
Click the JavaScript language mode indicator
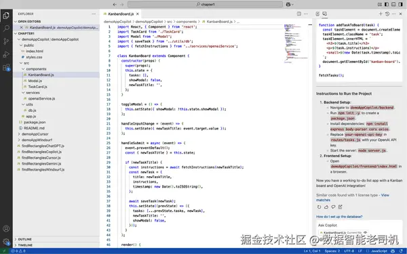coord(379,251)
